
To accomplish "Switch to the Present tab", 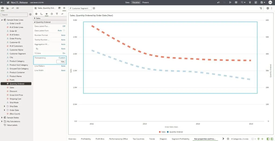I will point(145,2).
